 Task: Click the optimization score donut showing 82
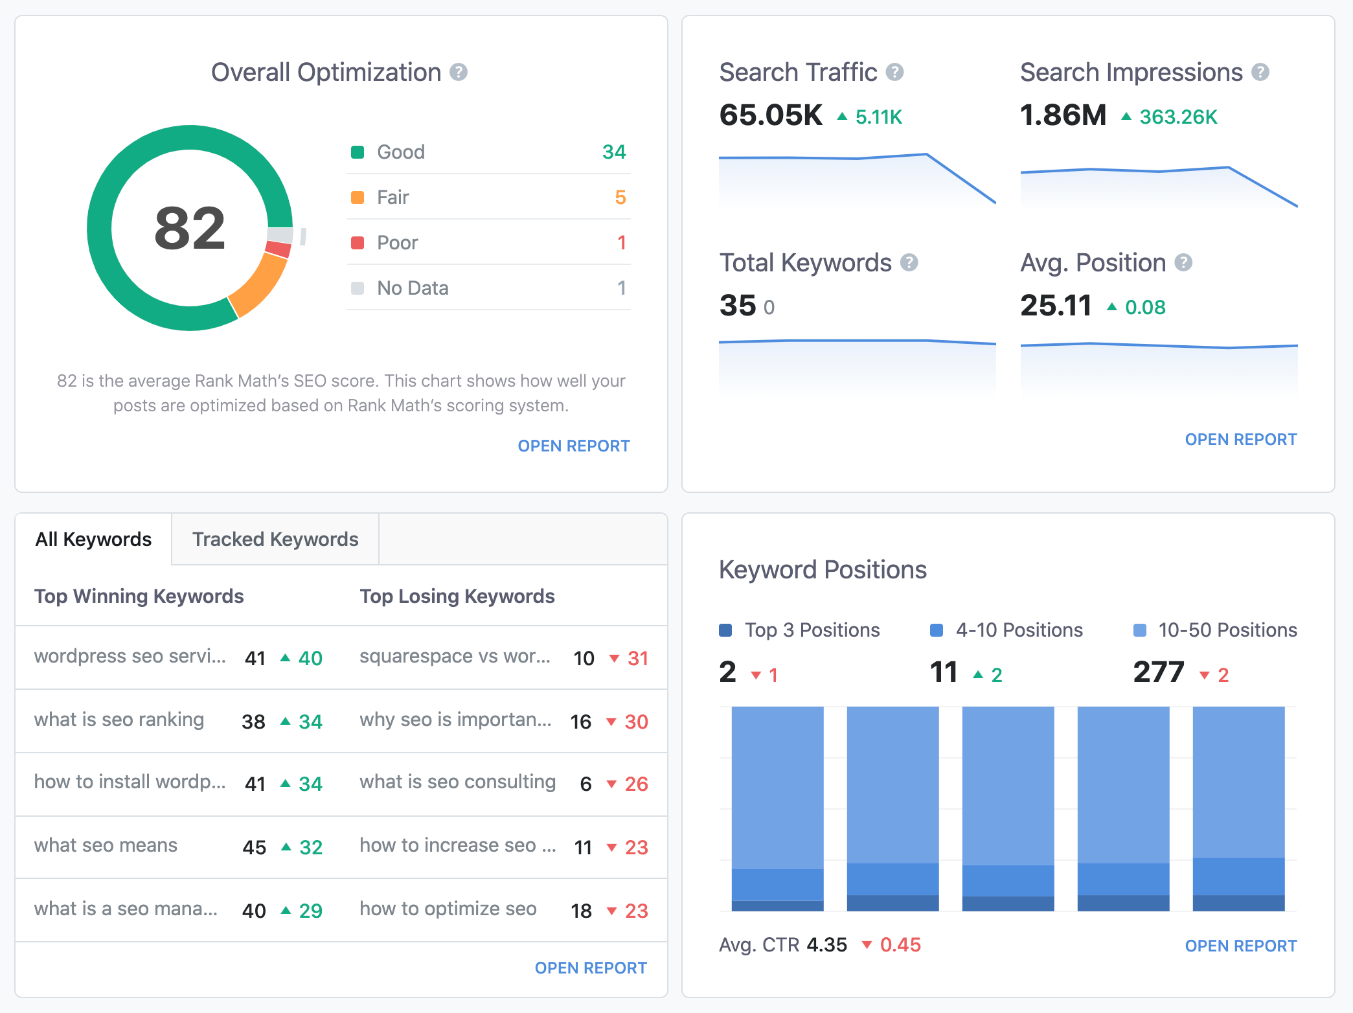click(x=190, y=228)
